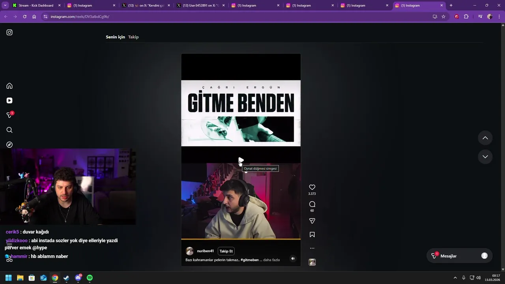Screen dimensions: 505x284
Task: Open Home icon in Instagram sidebar
Action: click(9, 86)
